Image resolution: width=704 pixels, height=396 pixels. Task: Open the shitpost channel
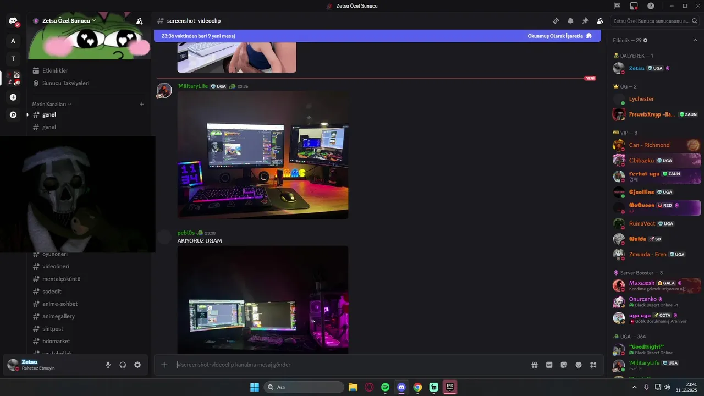[x=89, y=329]
